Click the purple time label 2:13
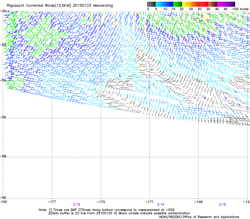The width and height of the screenshot is (250, 219). 77,205
